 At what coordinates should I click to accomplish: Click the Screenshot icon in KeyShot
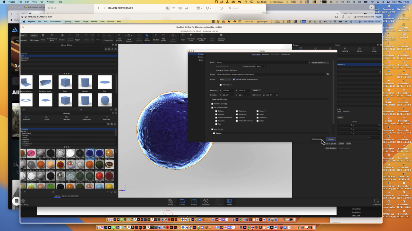[x=376, y=202]
